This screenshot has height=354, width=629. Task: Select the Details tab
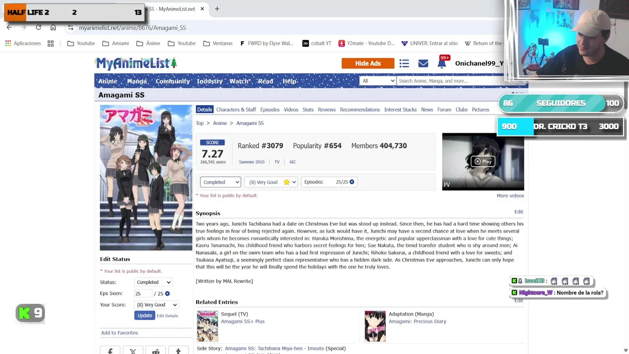pos(204,110)
